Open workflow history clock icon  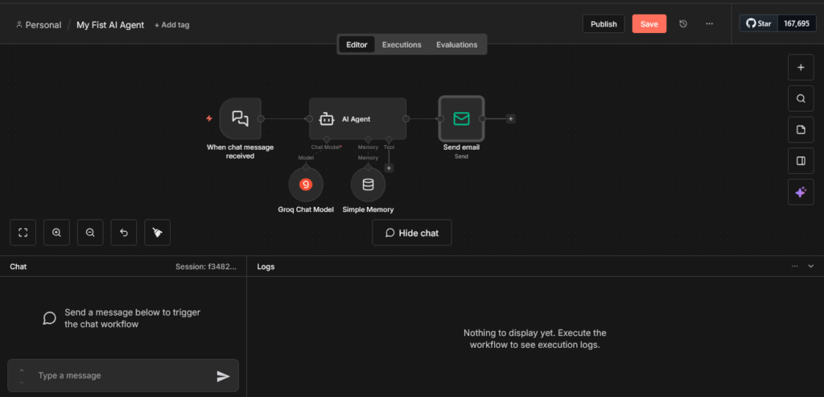click(x=683, y=24)
